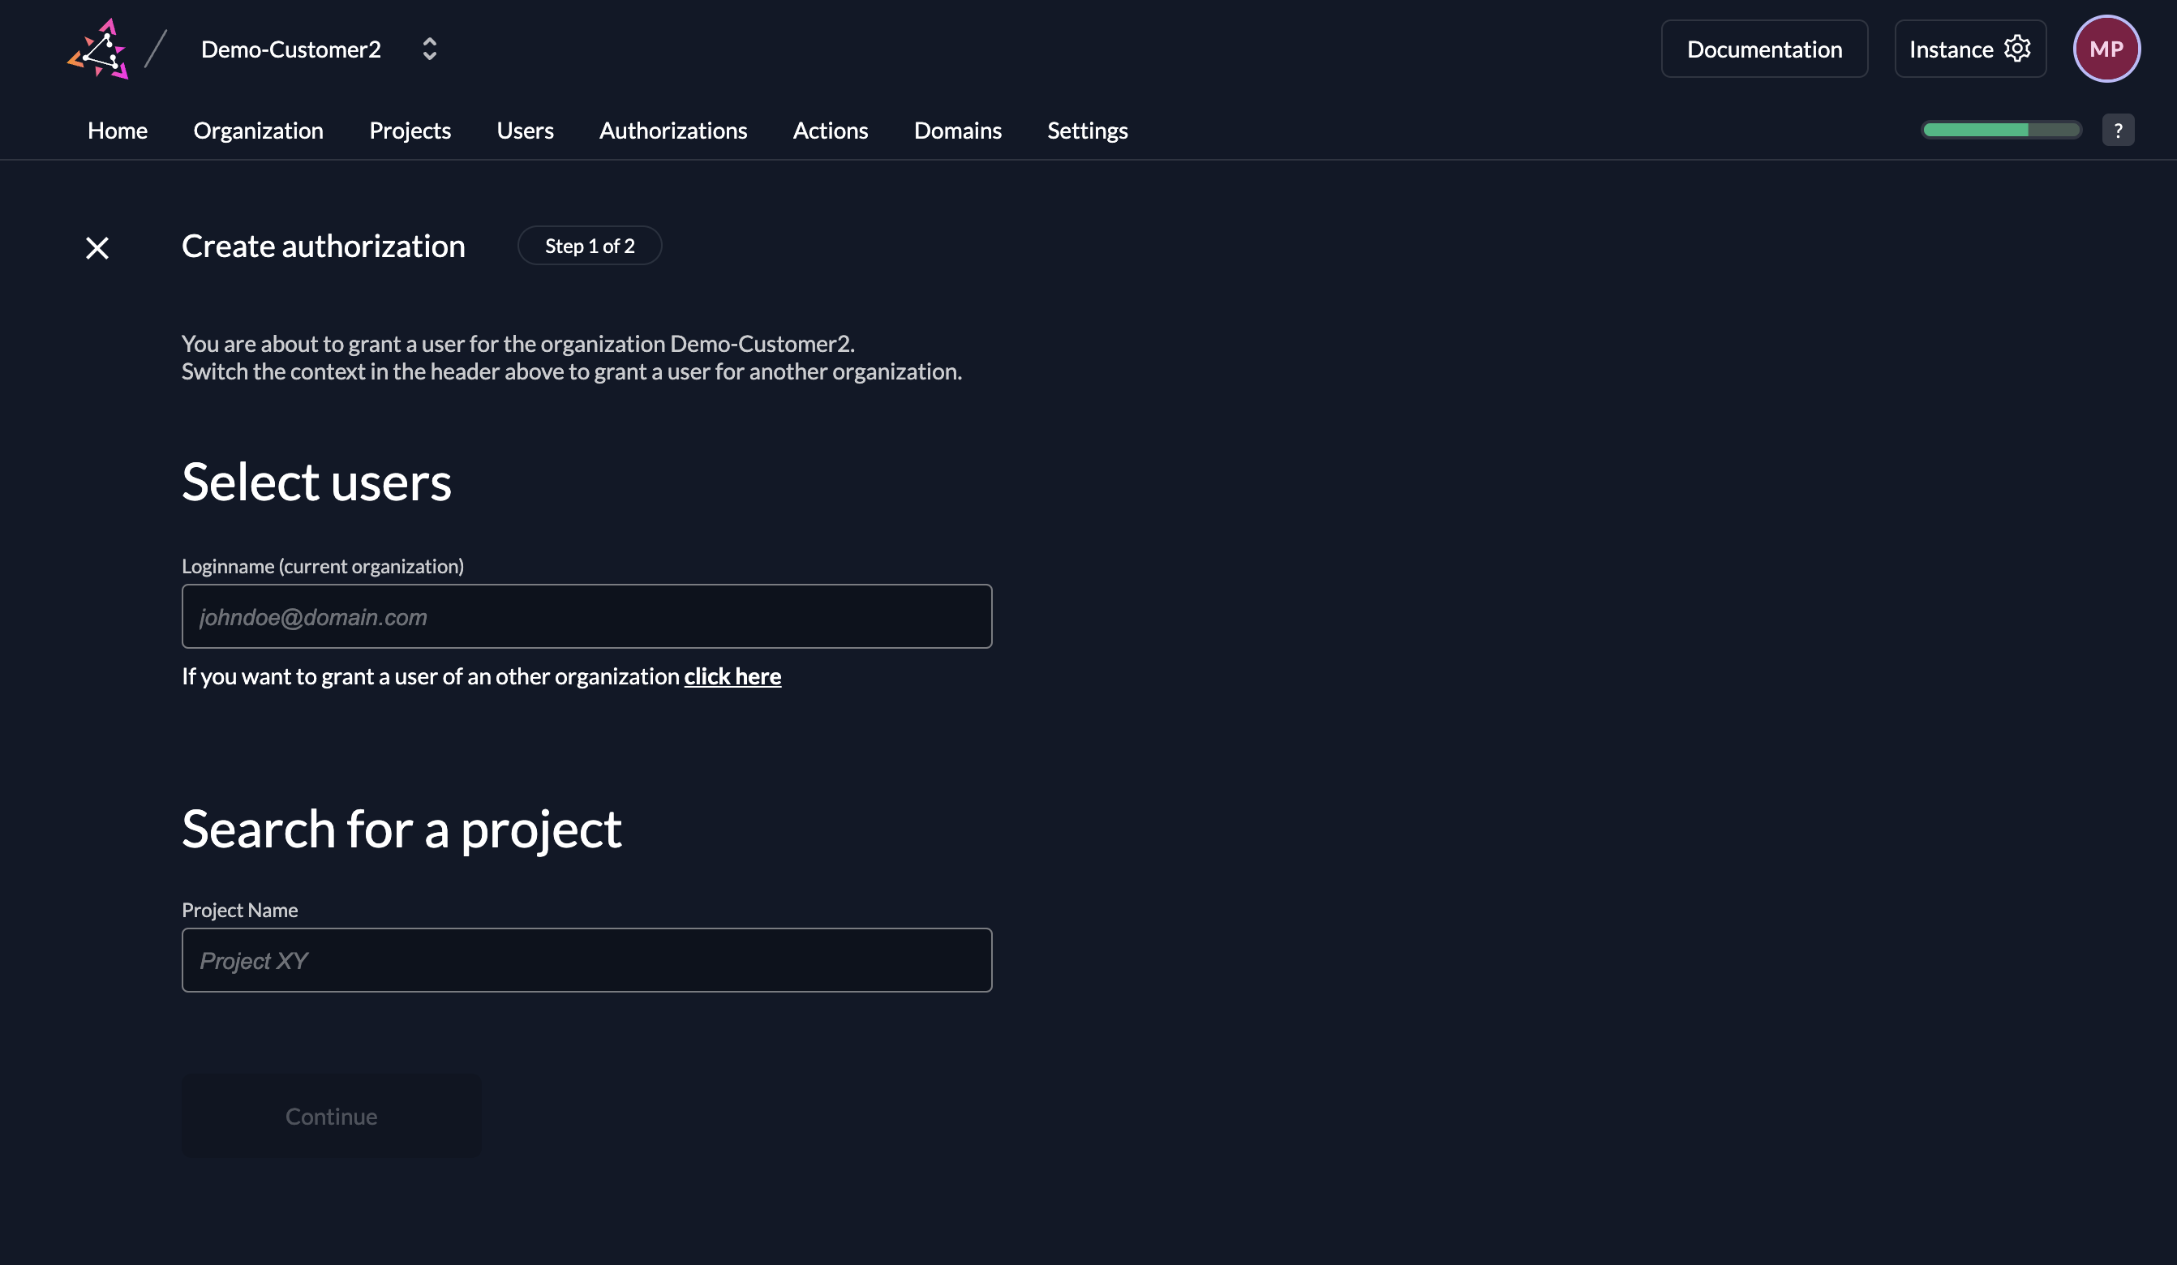Open the Projects tab
2177x1265 pixels.
[410, 131]
